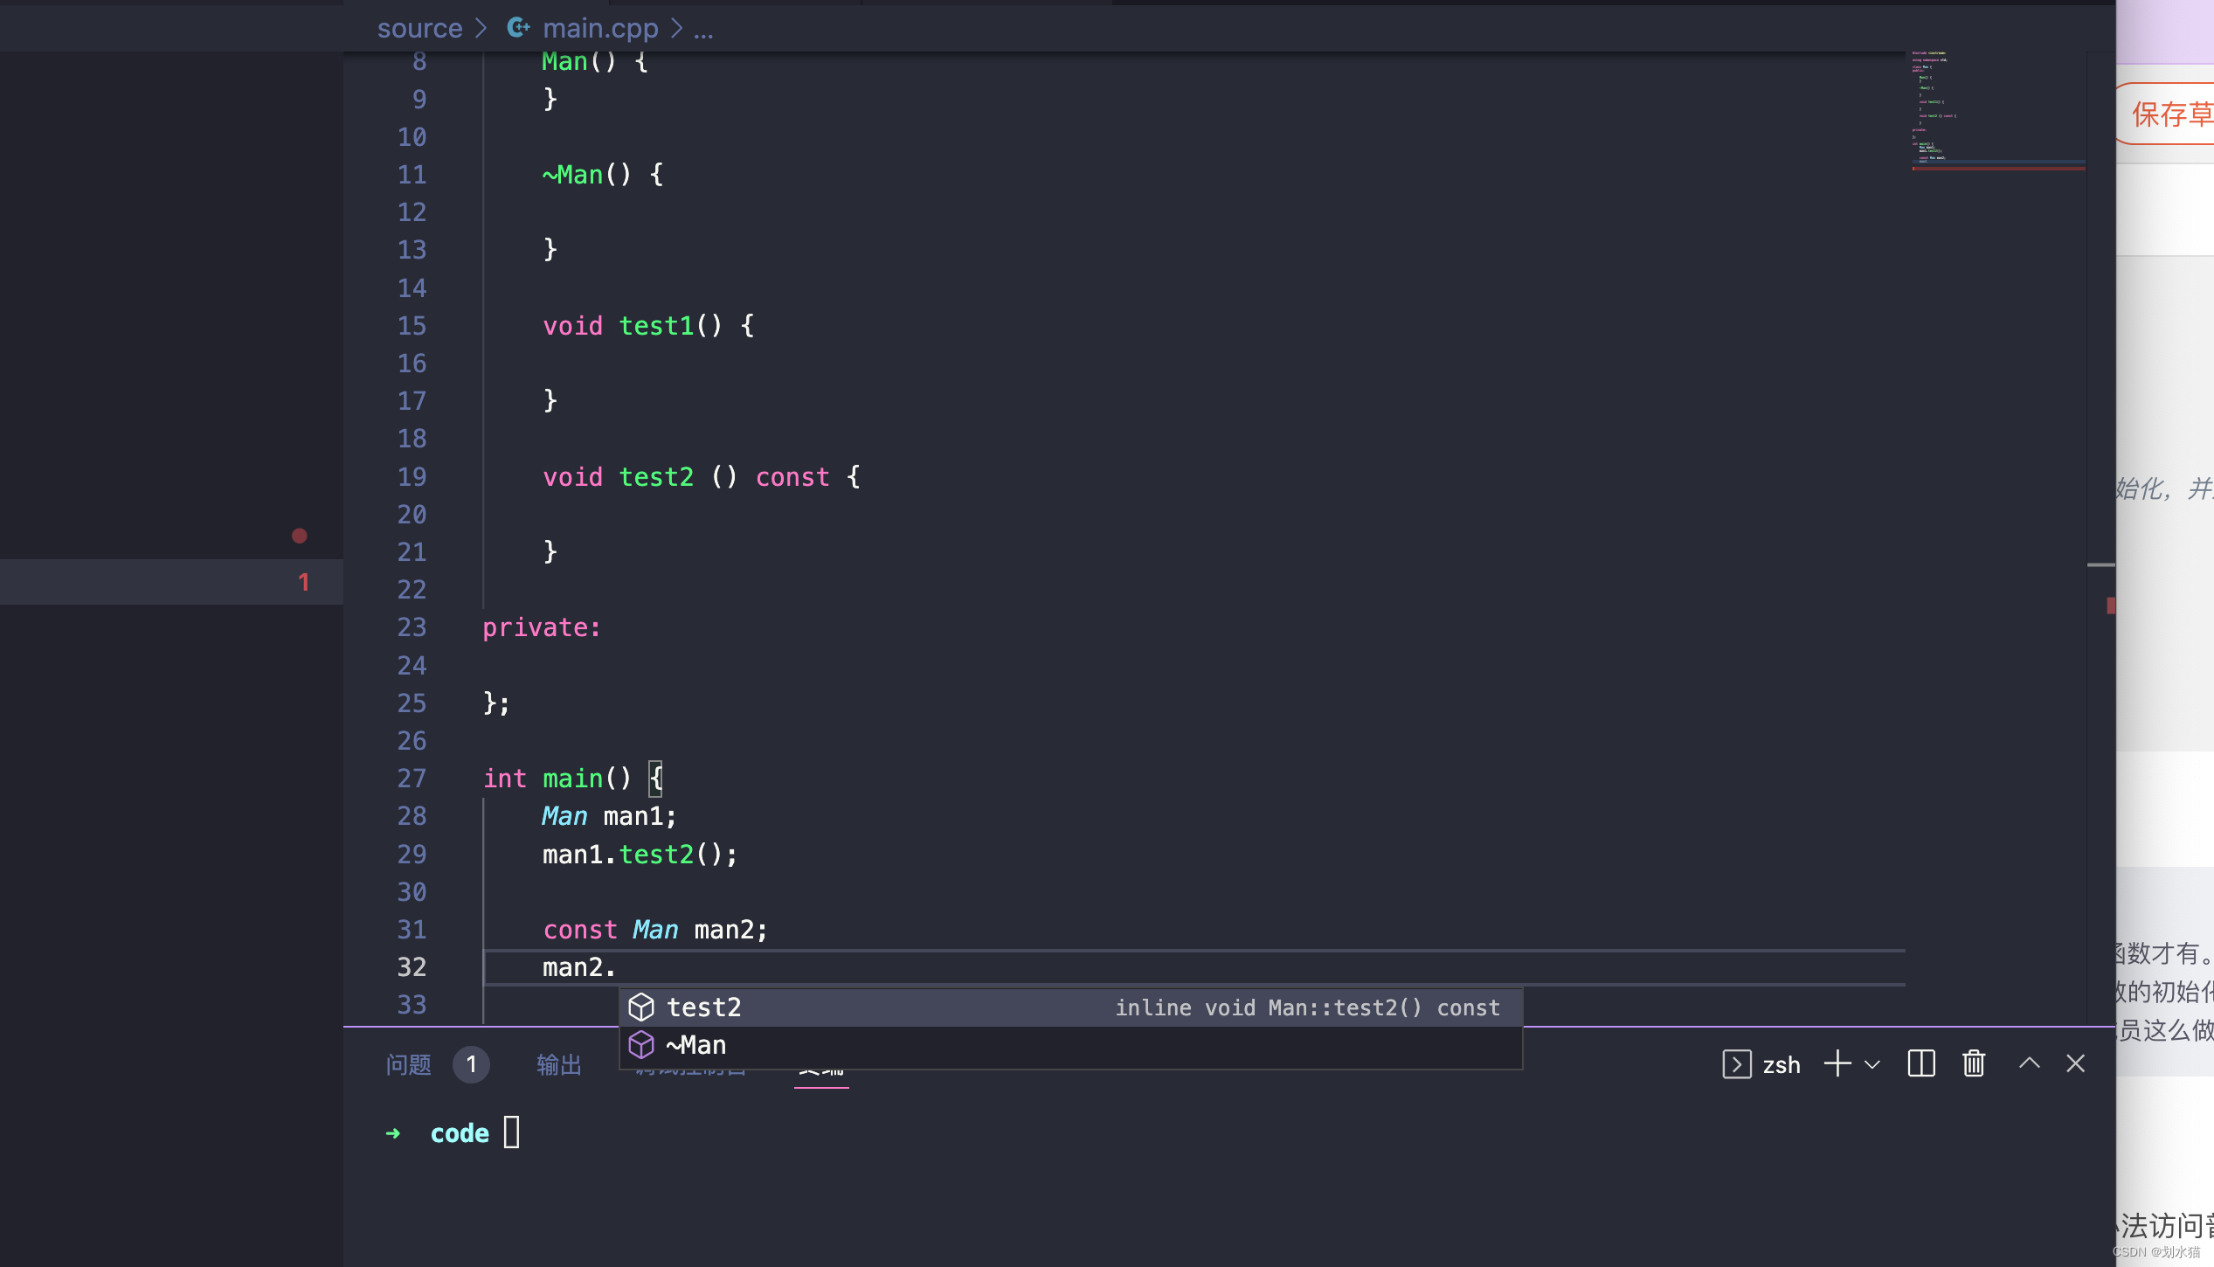2214x1267 pixels.
Task: Click the editor vertical scrollbar
Action: (x=2100, y=537)
